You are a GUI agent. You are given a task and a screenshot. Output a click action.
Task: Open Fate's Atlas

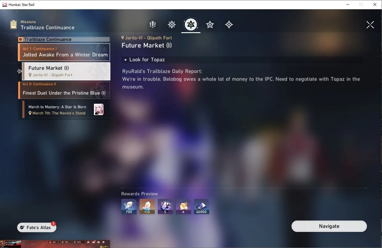(37, 227)
